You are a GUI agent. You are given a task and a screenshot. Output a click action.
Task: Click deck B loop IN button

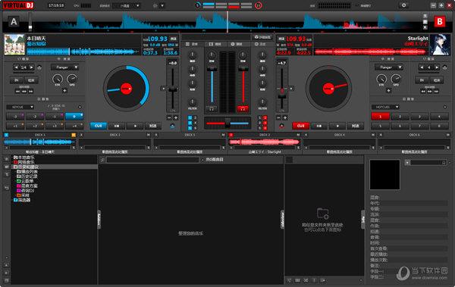click(x=422, y=80)
